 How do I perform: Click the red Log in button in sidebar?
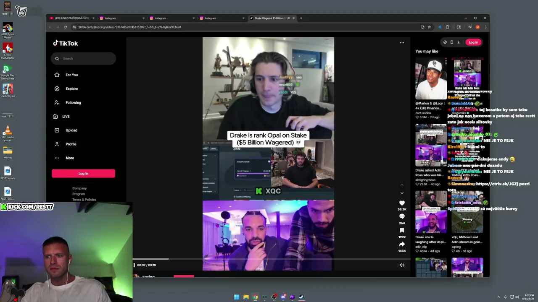coord(83,173)
